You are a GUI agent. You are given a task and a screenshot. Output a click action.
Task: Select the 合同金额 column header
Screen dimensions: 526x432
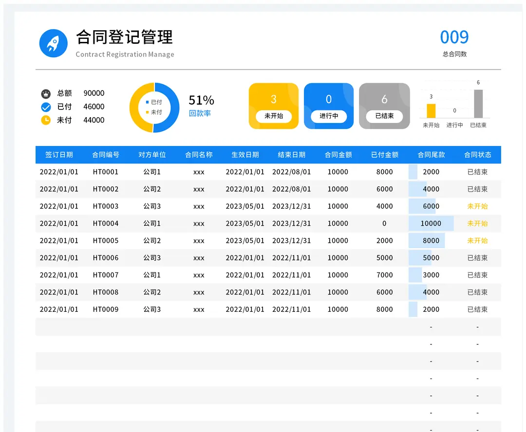[x=338, y=155]
